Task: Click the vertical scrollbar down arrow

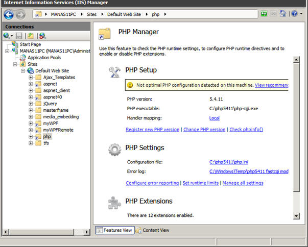Action: [x=296, y=216]
